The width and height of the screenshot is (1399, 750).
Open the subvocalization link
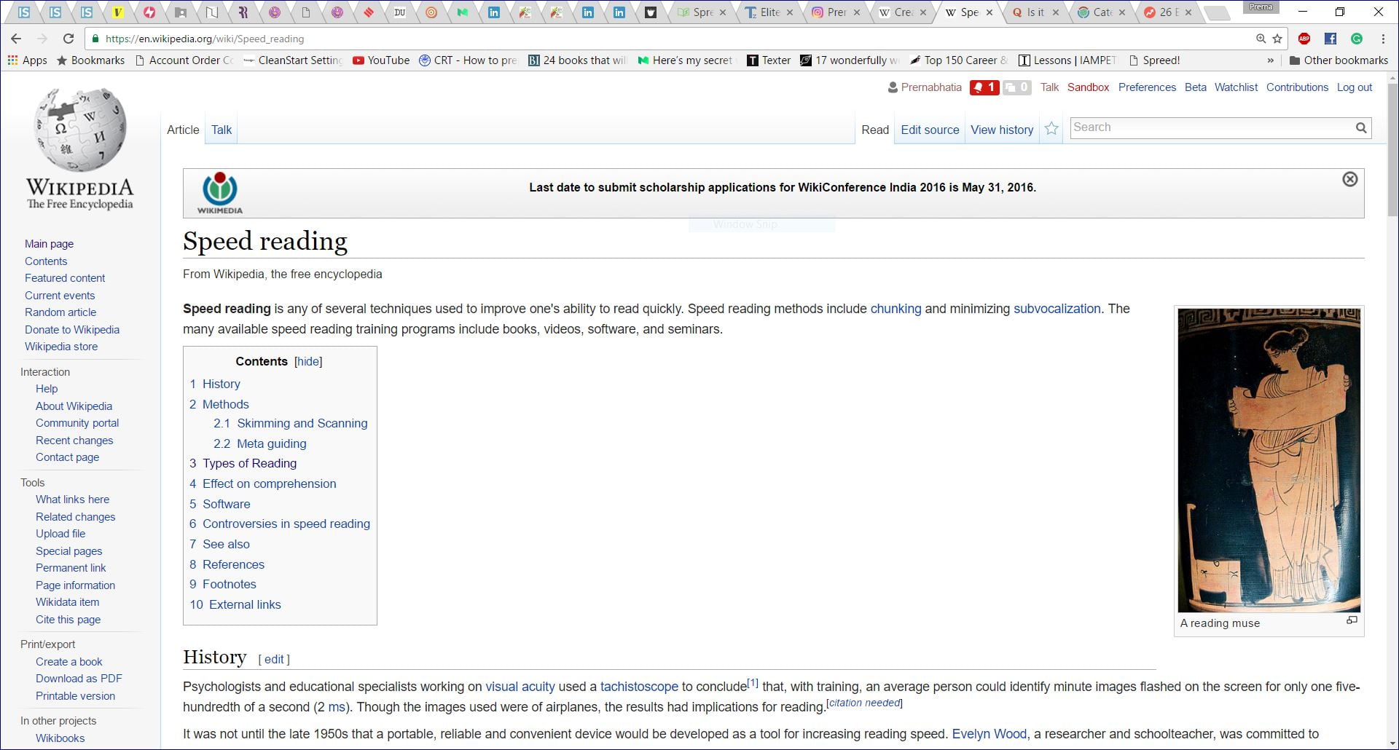pyautogui.click(x=1057, y=309)
